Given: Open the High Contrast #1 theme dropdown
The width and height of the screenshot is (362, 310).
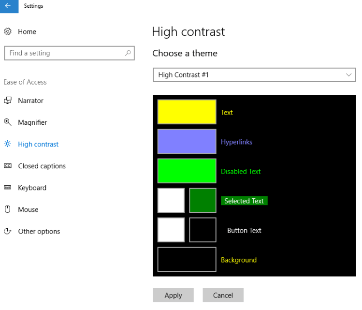Looking at the screenshot, I should coord(254,75).
